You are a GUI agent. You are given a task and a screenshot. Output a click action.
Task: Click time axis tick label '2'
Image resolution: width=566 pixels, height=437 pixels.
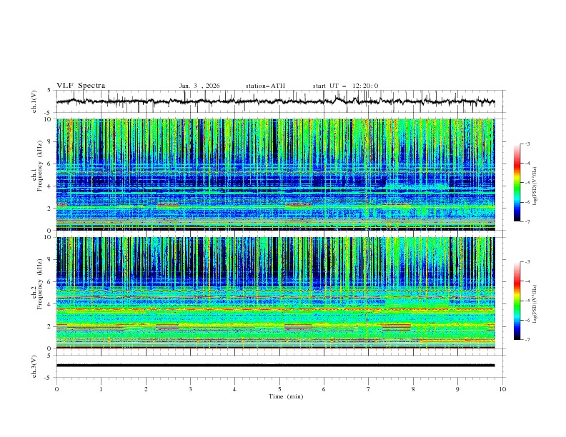pyautogui.click(x=146, y=389)
